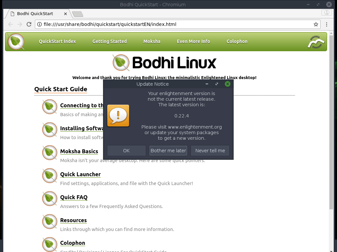Click the exclamation warning icon in Update Notice
The height and width of the screenshot is (252, 337).
point(118,115)
